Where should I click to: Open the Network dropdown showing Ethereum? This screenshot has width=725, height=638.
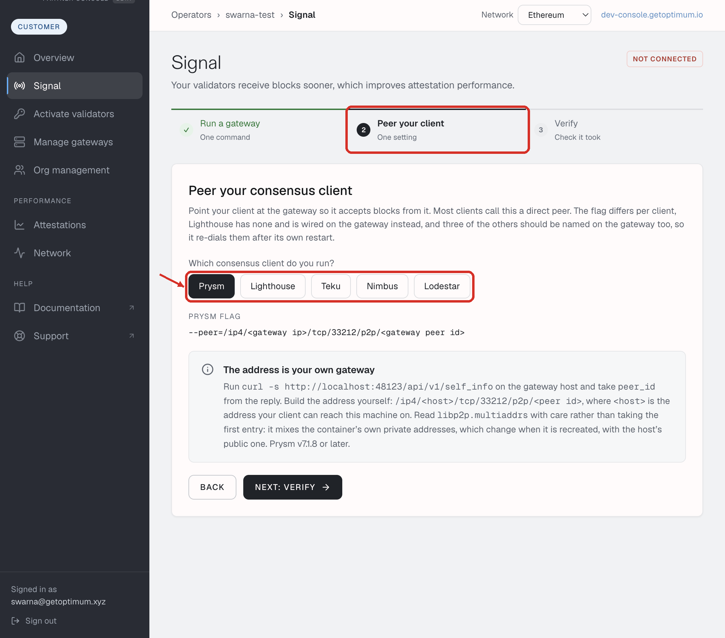554,15
